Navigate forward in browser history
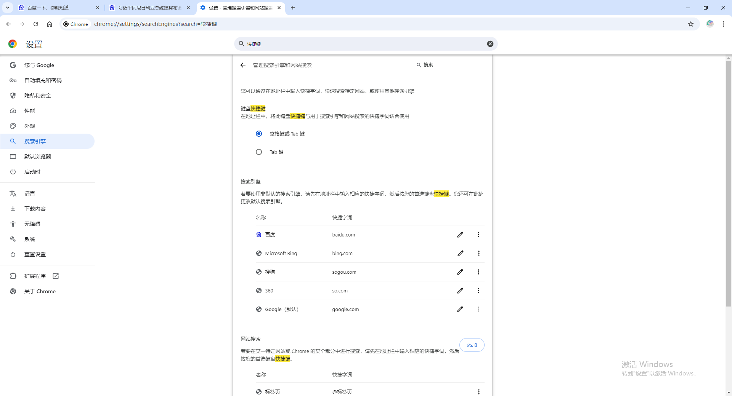Screen dimensions: 732x396 click(22, 24)
